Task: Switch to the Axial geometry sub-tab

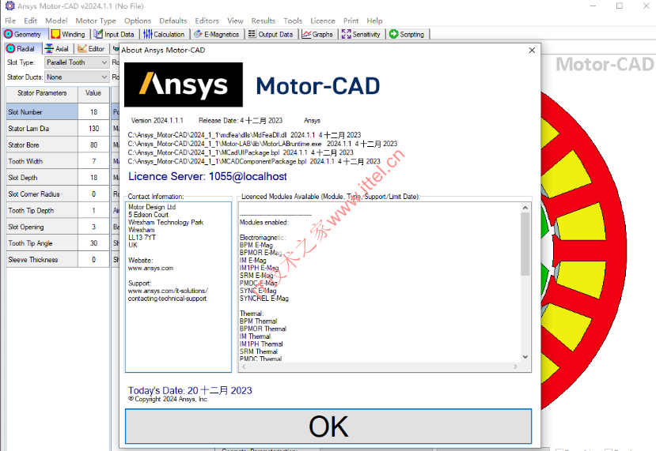Action: [58, 49]
